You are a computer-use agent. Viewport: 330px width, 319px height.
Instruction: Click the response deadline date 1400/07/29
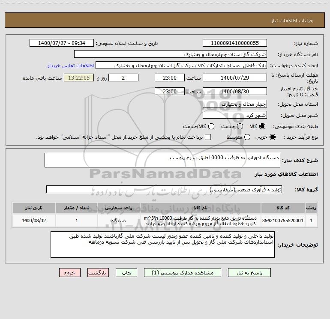pyautogui.click(x=235, y=78)
